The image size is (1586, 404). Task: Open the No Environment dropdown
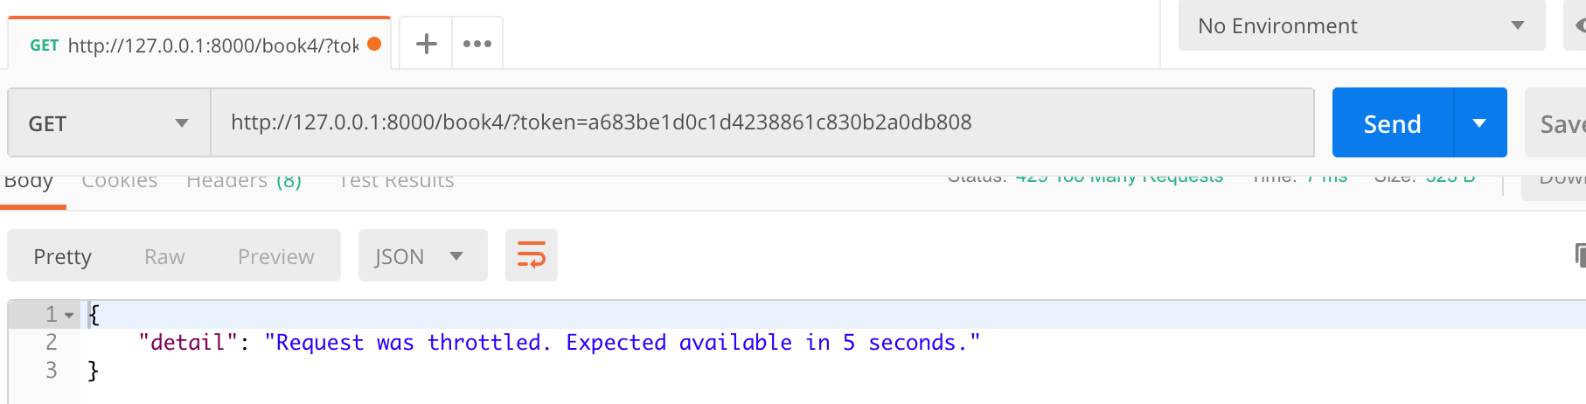1360,26
